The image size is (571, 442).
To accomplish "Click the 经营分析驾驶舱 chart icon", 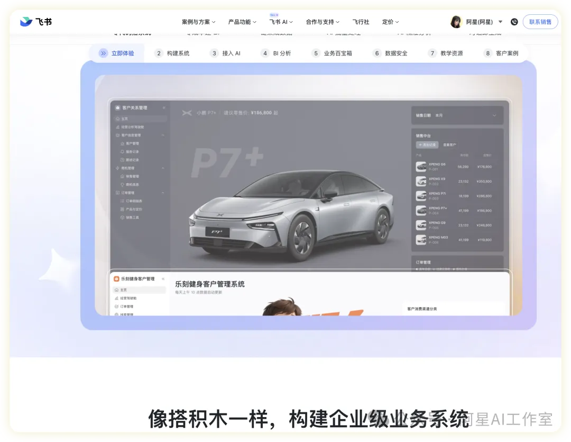I will (x=117, y=127).
